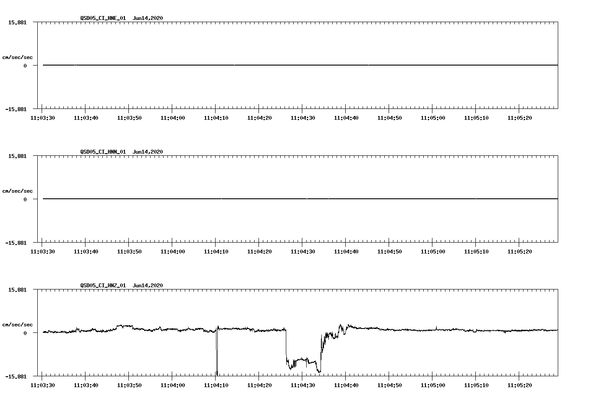Click the QSD05_CI_HNE_01 channel title
Viewport: 589px width, 401px height.
click(x=103, y=18)
